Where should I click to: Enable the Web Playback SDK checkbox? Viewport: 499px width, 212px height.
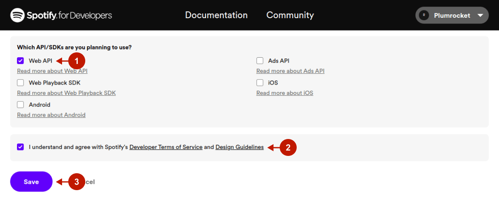[x=20, y=82]
